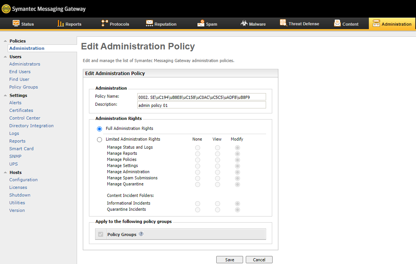Go to the Spam tab
Screen dimensions: 416x264
[x=207, y=24]
